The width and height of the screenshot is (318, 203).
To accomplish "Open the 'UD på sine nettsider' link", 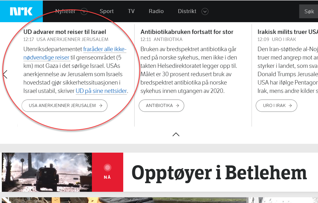I will [x=101, y=91].
